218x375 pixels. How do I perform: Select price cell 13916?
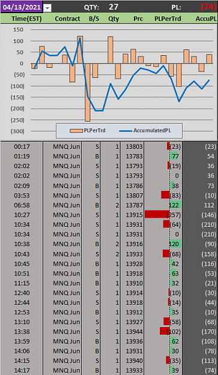[x=132, y=244]
